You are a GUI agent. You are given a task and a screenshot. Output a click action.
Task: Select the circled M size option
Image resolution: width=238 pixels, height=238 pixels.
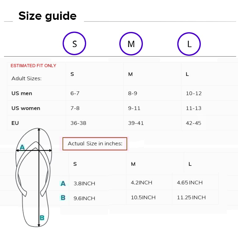click(131, 44)
